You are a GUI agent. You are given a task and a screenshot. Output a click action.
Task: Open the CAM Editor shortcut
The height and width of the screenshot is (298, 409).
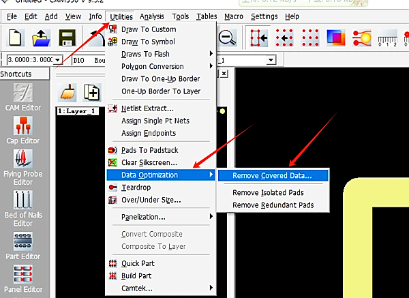click(x=23, y=98)
